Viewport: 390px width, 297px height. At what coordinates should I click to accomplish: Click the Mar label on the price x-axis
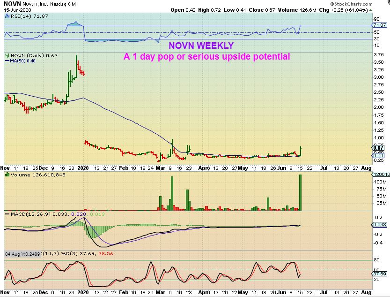pos(161,167)
